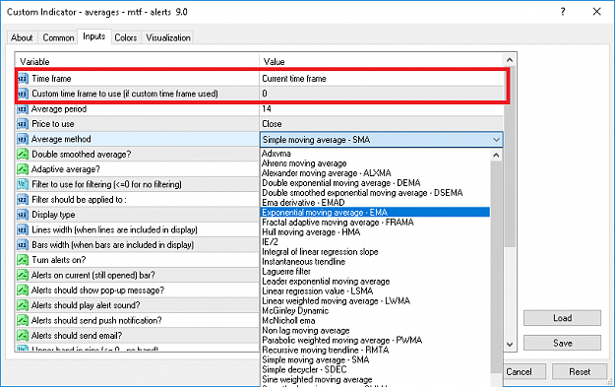The width and height of the screenshot is (615, 387).
Task: Pick Non lag moving average
Action: (306, 330)
